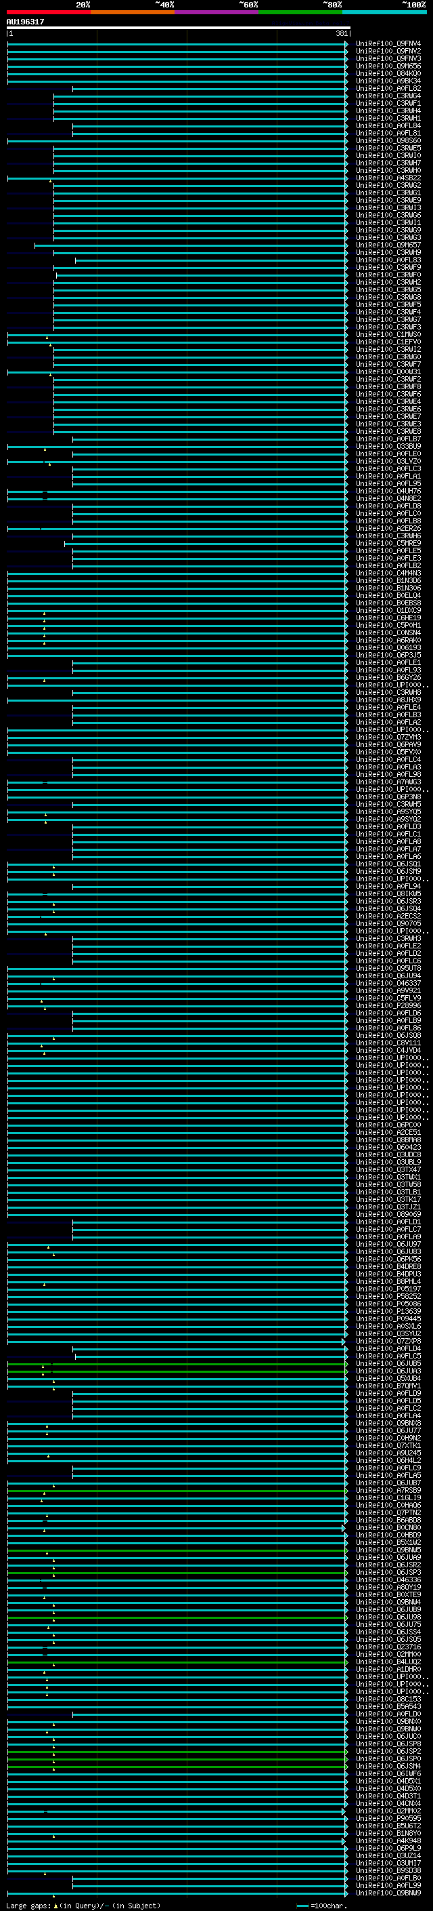Select label UniRef100_C3RWG4
This screenshot has height=1911, width=433.
[388, 96]
